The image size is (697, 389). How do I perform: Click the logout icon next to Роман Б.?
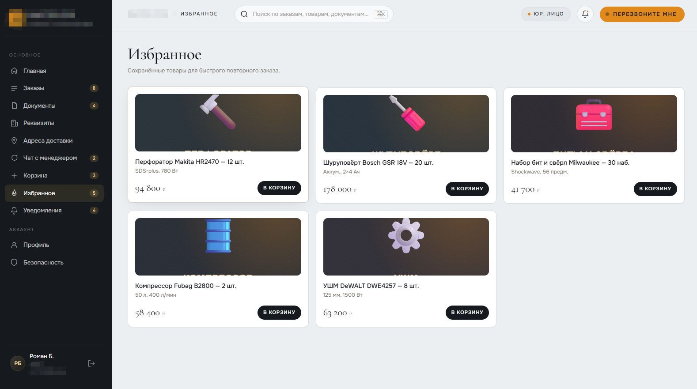91,363
